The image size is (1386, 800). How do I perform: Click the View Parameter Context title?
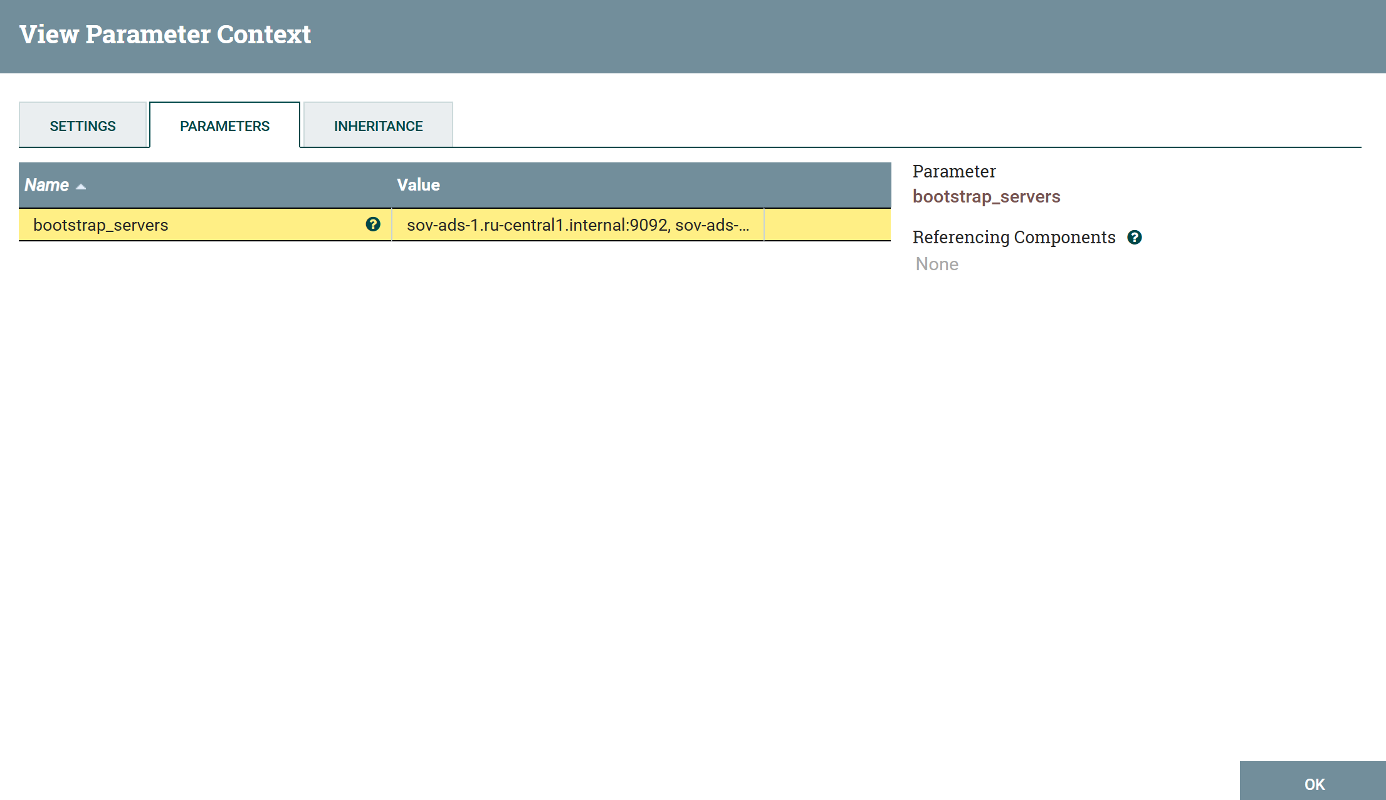tap(165, 34)
